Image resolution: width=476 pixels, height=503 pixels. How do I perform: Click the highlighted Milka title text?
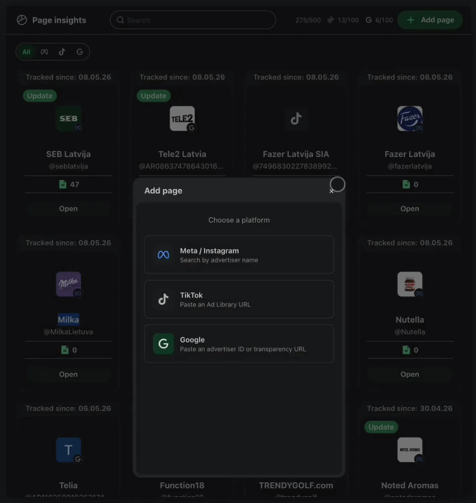[68, 320]
